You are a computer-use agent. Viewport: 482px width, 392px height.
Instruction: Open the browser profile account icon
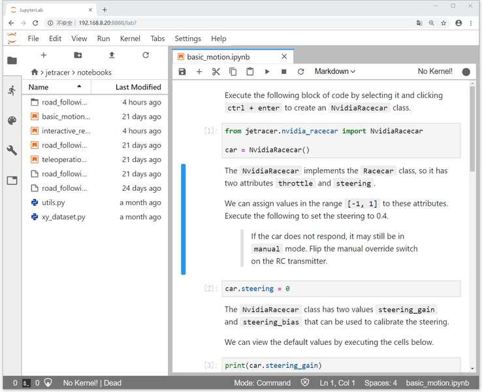pos(458,23)
